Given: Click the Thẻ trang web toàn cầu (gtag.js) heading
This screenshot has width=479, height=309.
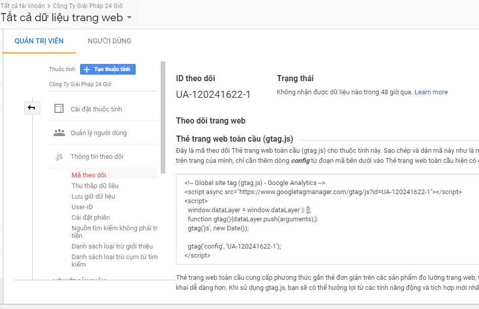Looking at the screenshot, I should tap(234, 139).
